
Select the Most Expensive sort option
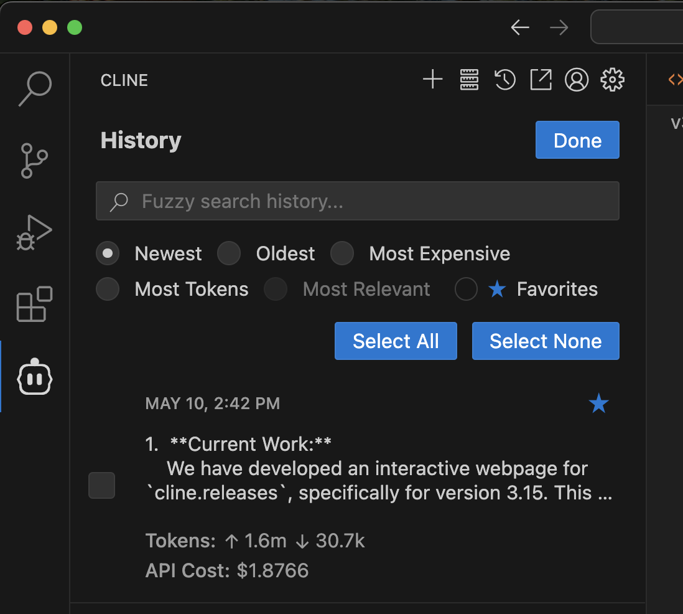(x=342, y=253)
